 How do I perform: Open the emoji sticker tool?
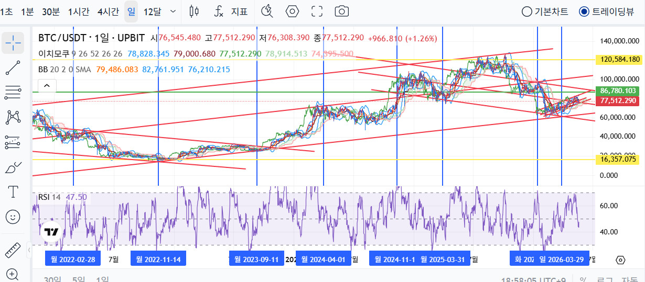(13, 217)
